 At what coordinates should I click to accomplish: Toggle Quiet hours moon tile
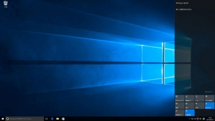180,112
